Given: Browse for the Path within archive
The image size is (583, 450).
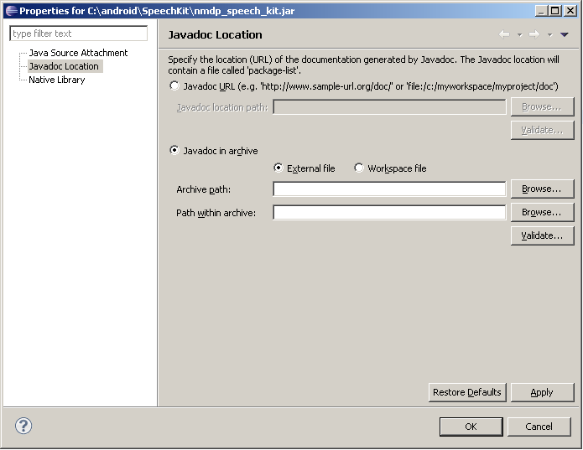Looking at the screenshot, I should click(x=542, y=212).
